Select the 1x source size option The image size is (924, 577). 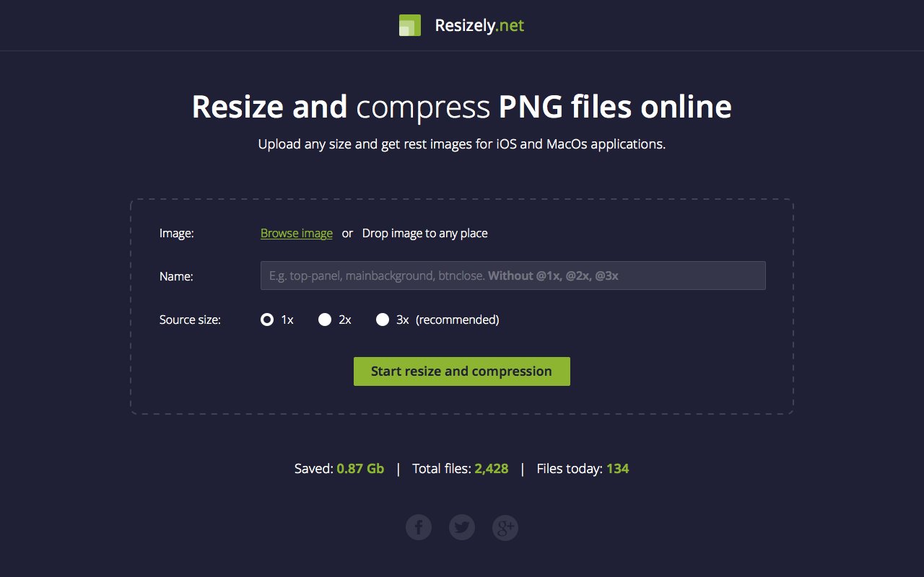[x=266, y=320]
